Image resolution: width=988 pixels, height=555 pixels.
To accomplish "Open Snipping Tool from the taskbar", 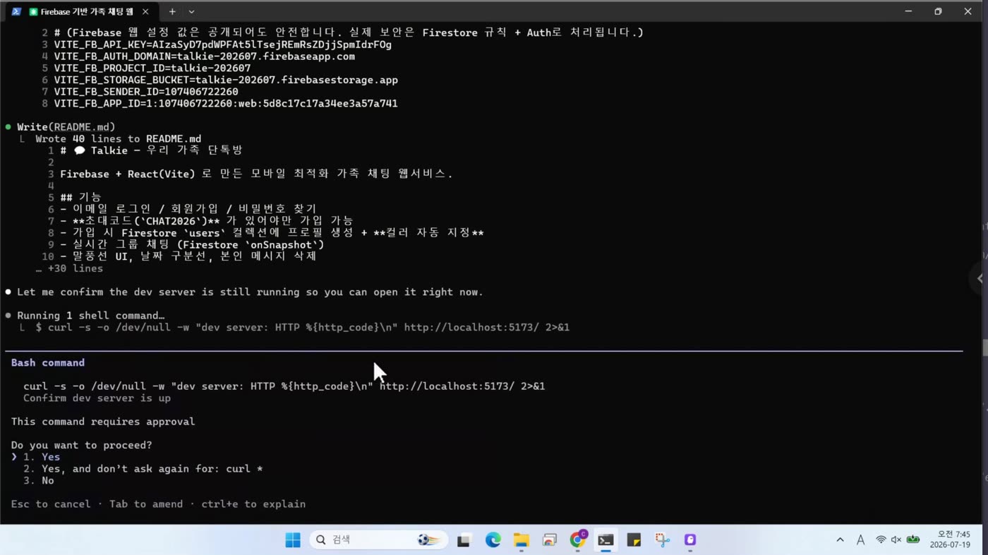I will pos(662,540).
